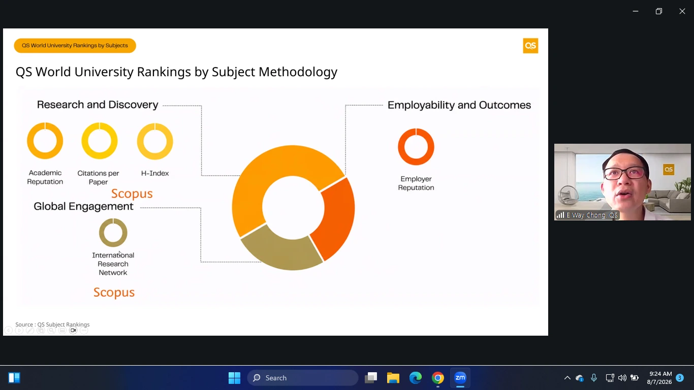Click the camera control on slide toolbar
The image size is (694, 390).
(x=73, y=331)
